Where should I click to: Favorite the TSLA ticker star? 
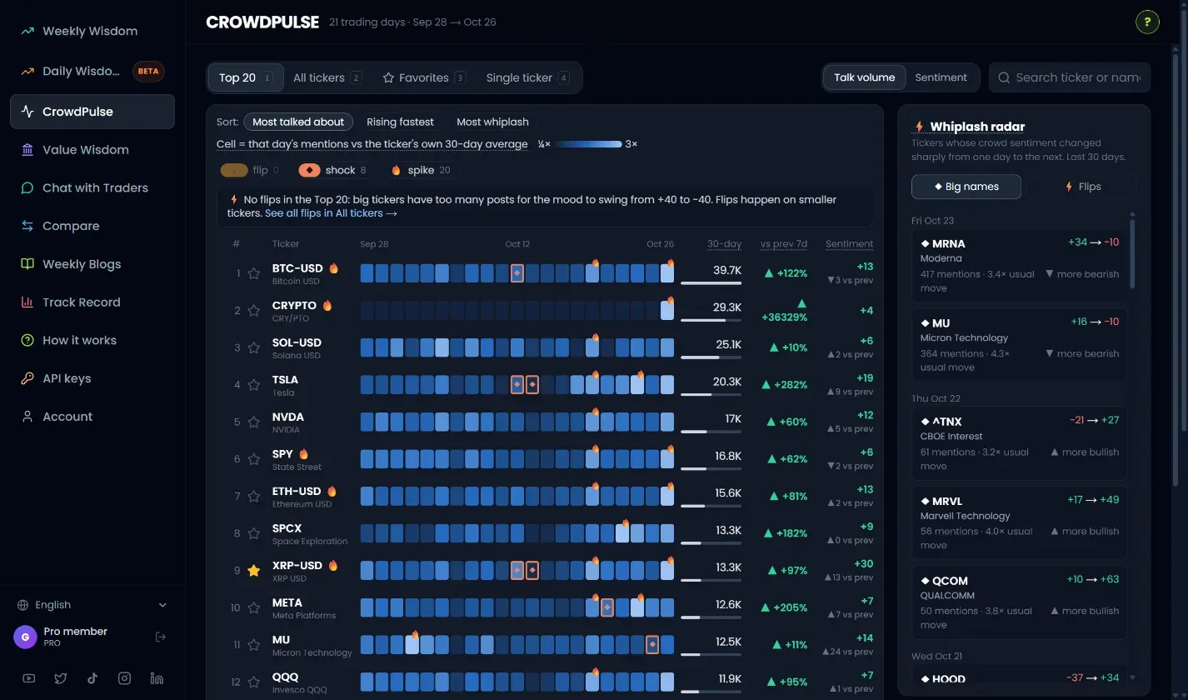click(254, 385)
